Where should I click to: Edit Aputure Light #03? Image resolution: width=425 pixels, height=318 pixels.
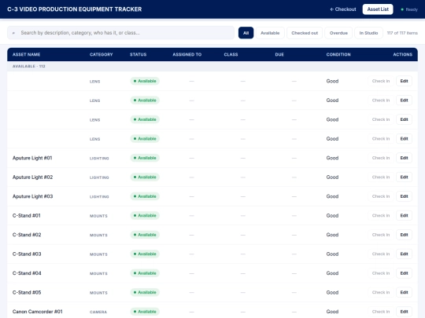(x=404, y=196)
